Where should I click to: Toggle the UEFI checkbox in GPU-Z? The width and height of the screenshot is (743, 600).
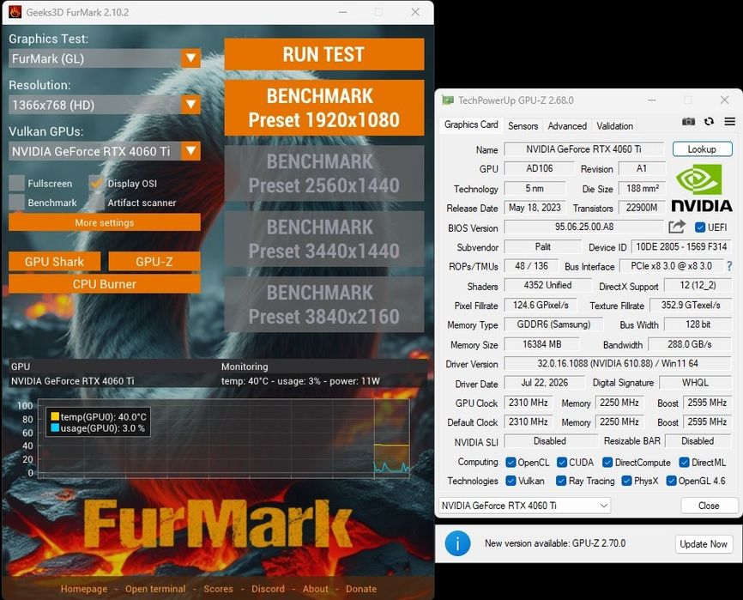click(700, 227)
